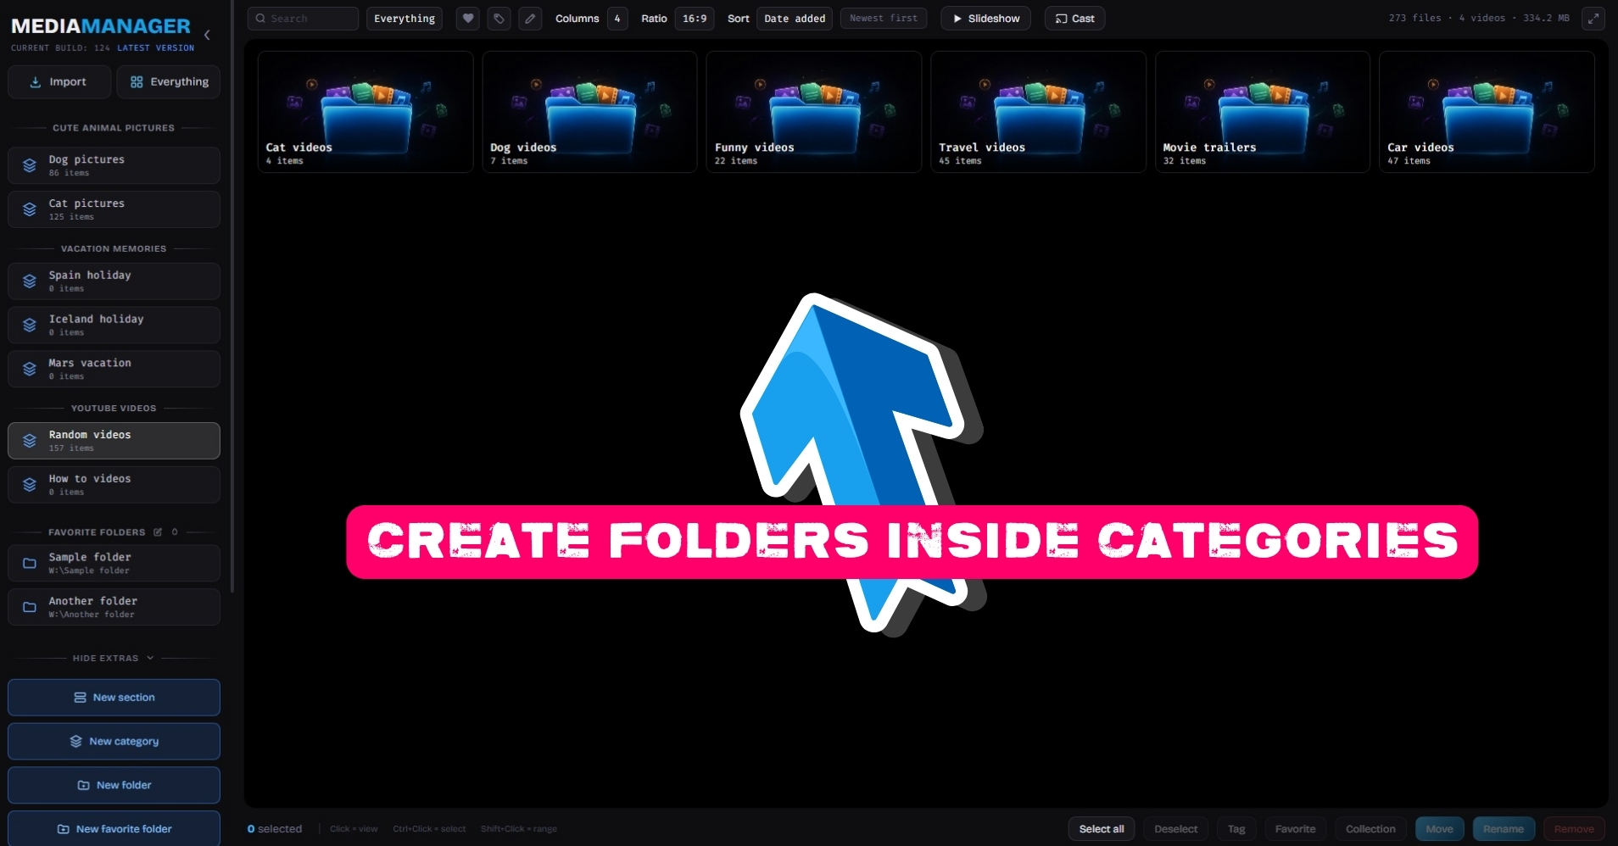Change the 16:9 ratio setting
The image size is (1618, 846).
[695, 19]
